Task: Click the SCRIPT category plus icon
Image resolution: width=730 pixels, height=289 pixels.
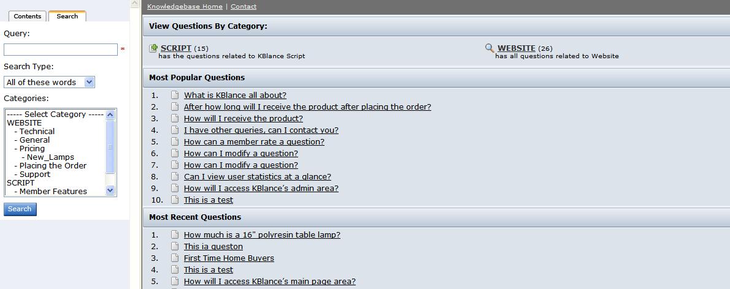Action: [154, 48]
